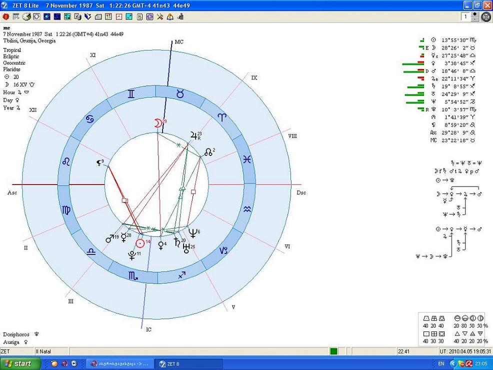
Task: Click the clock dial toolbar icon
Action: tap(26, 16)
